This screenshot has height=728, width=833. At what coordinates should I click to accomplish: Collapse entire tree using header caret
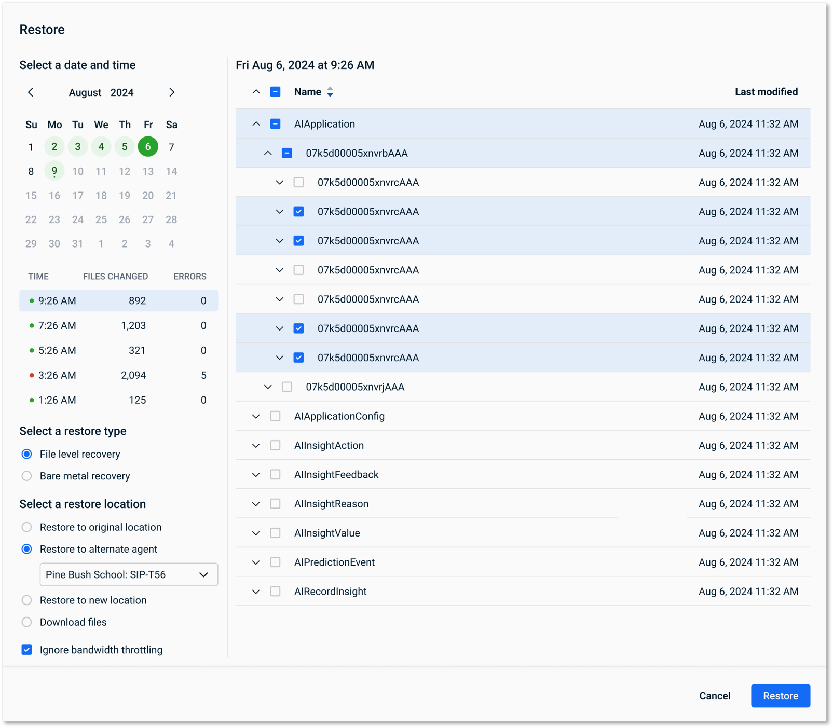(x=256, y=91)
